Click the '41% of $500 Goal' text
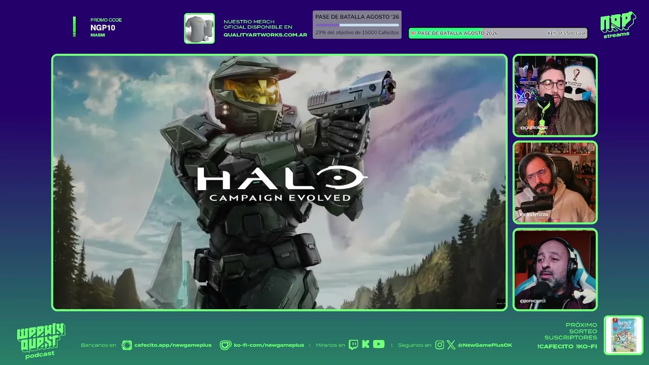Viewport: 649px width, 365px height. (x=566, y=33)
